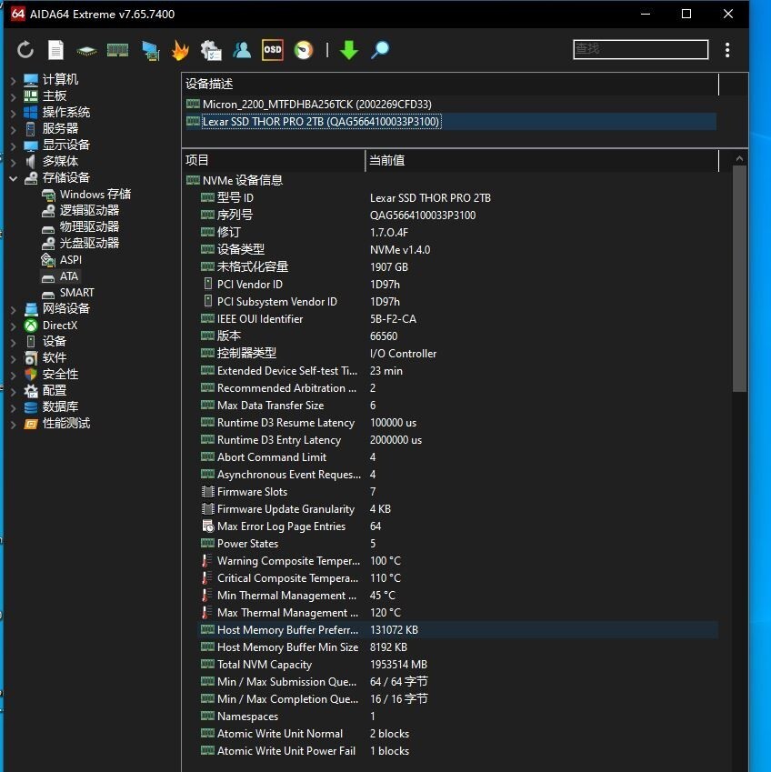Select ATA in the storage sidebar
Viewport: 771px width, 772px height.
70,276
